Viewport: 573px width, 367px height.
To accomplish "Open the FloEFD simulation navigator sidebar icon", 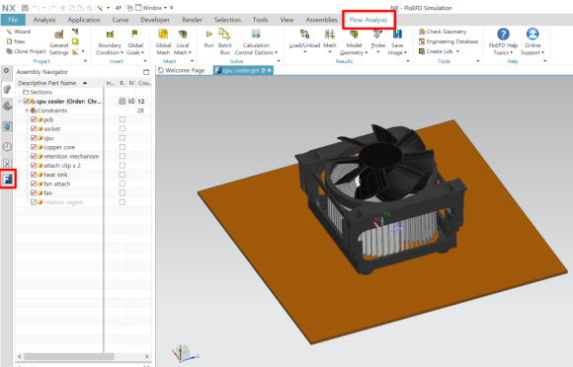I will tap(8, 179).
